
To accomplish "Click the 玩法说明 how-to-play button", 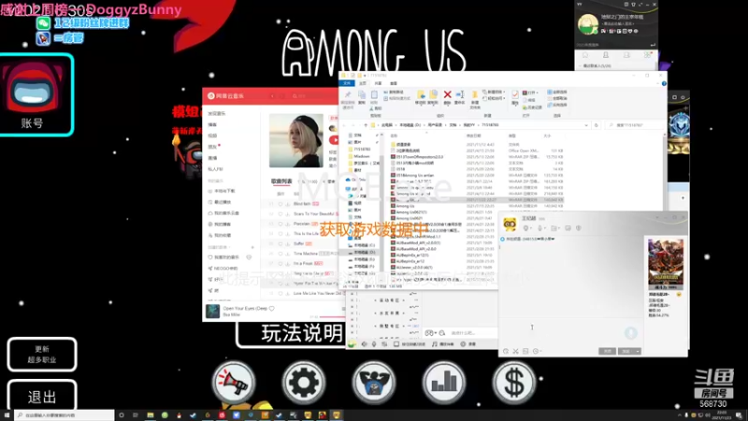I will click(291, 333).
